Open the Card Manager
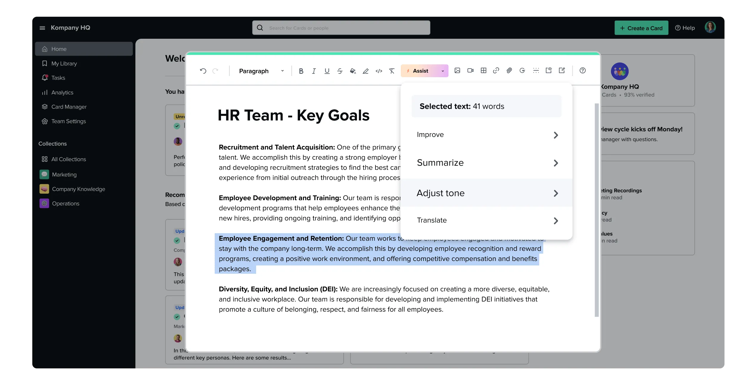756x385 pixels. [69, 107]
